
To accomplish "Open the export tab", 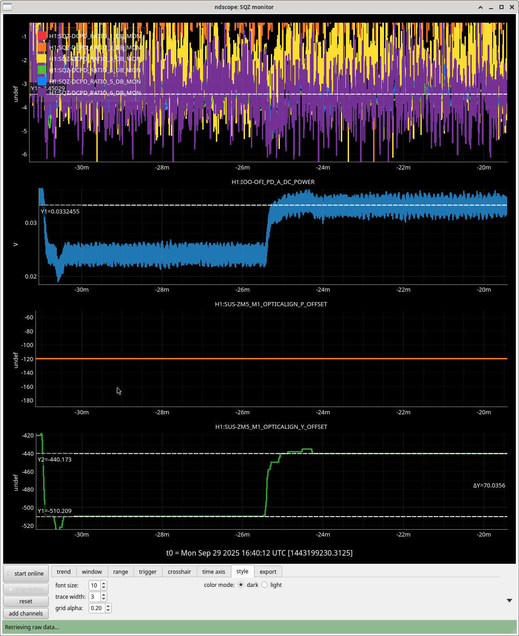I will (x=268, y=571).
